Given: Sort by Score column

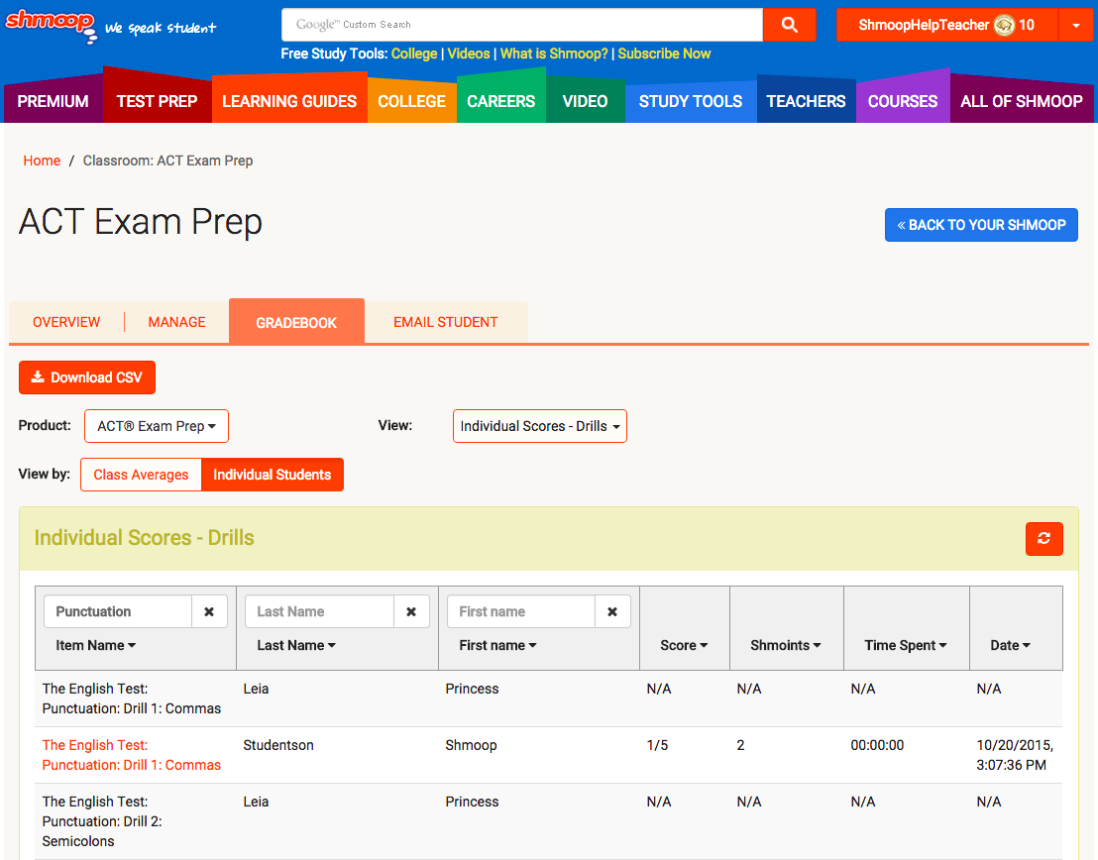Looking at the screenshot, I should (x=684, y=645).
